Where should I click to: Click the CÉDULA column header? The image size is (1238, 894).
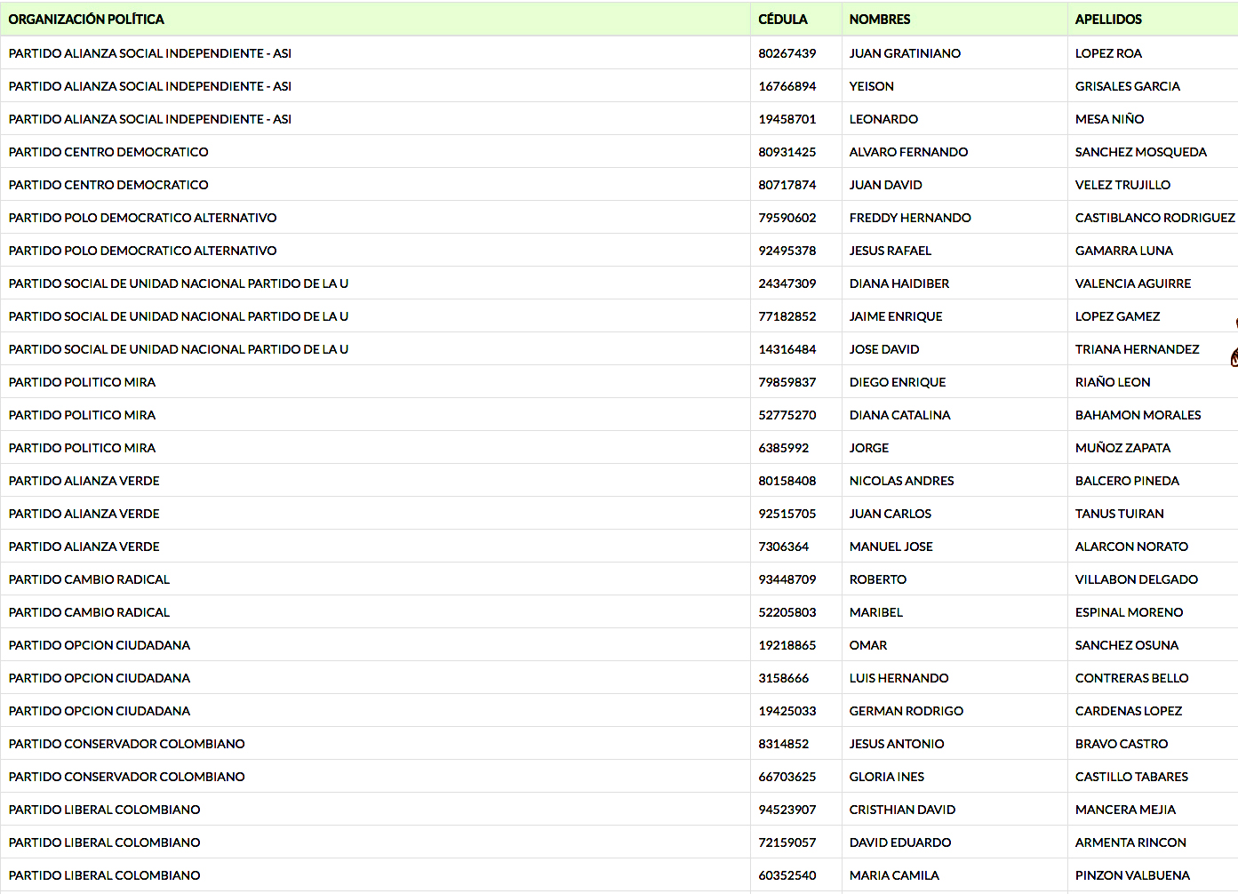783,20
